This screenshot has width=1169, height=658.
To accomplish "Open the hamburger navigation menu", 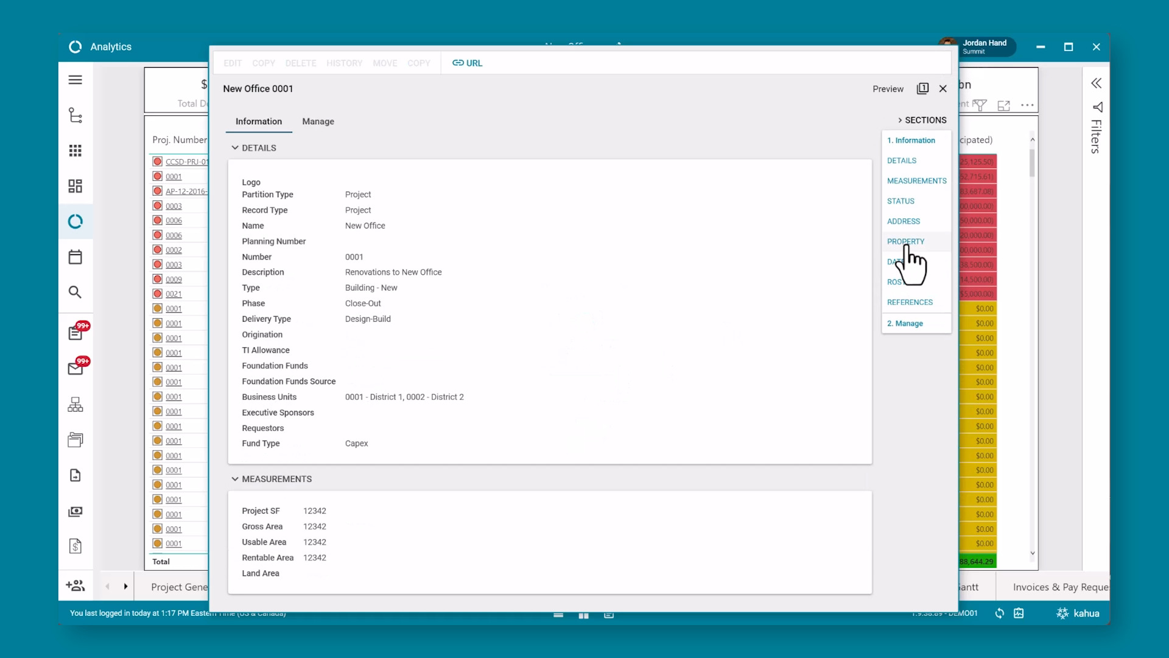I will [x=75, y=80].
